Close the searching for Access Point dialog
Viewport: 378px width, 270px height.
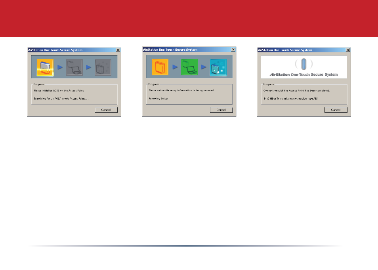118,50
